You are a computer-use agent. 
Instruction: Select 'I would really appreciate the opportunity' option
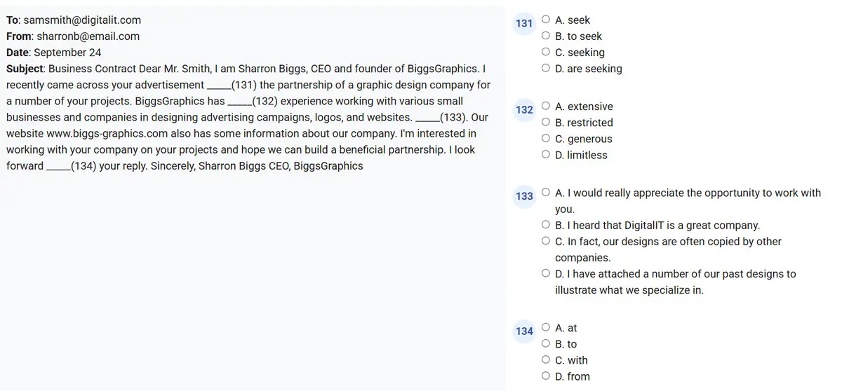point(546,193)
